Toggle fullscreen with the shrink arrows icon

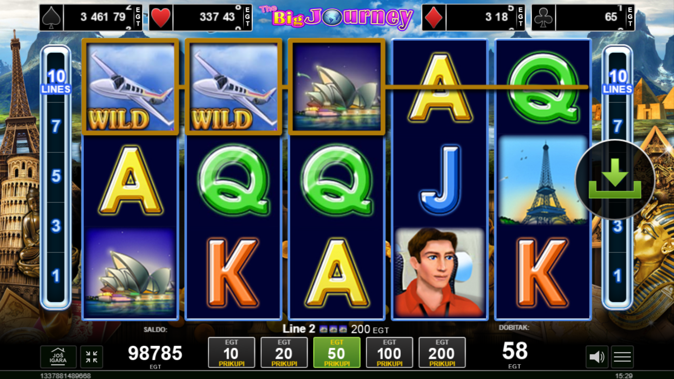(x=92, y=357)
